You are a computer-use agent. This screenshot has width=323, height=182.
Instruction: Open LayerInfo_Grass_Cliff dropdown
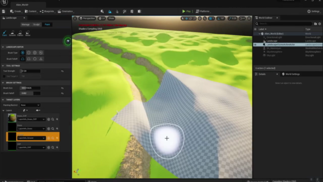tap(31, 119)
